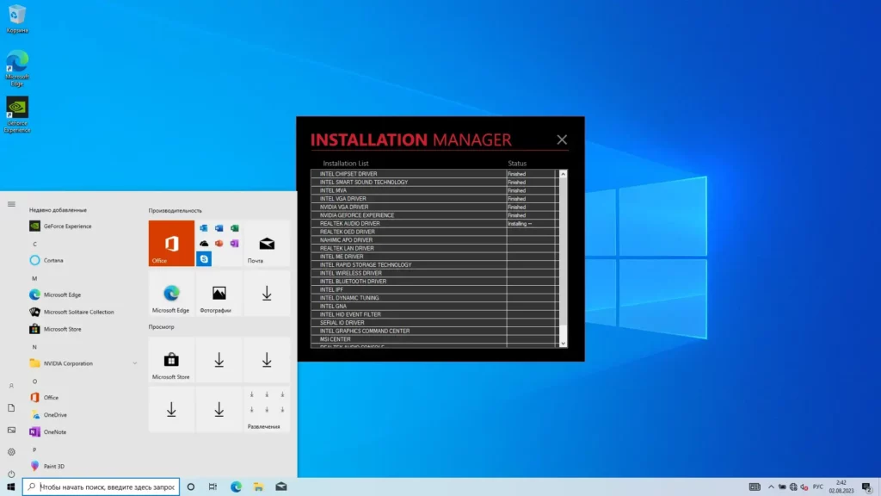
Task: Close the Installation Manager window
Action: tap(562, 139)
